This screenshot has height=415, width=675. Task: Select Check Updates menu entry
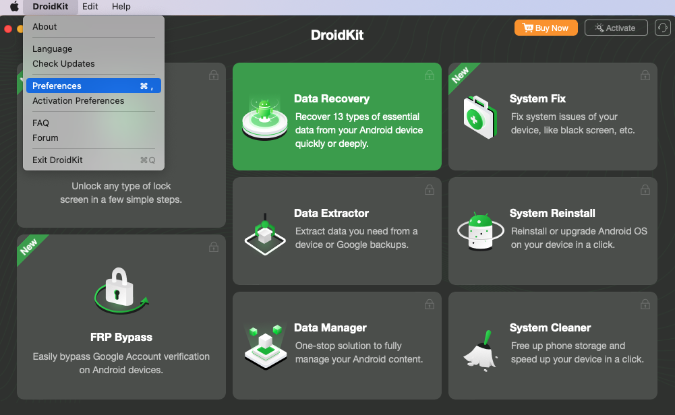(94, 63)
